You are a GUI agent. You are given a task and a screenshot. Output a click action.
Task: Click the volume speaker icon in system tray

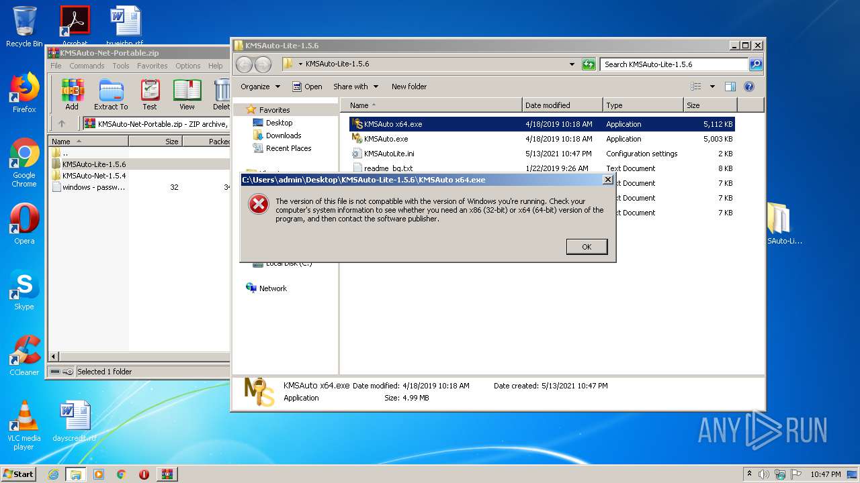pos(763,474)
